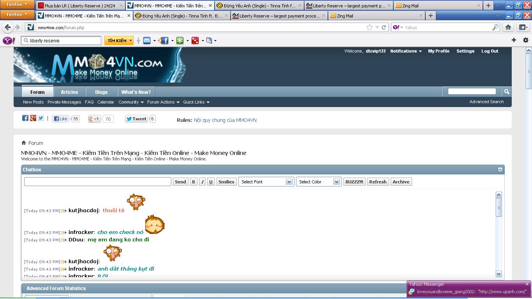Open the arrow next to TÌM KIẾM

[131, 40]
